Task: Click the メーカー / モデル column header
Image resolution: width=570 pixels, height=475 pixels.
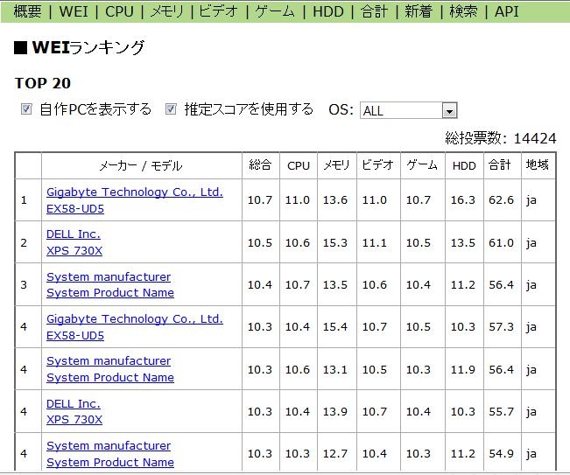Action: [x=142, y=165]
